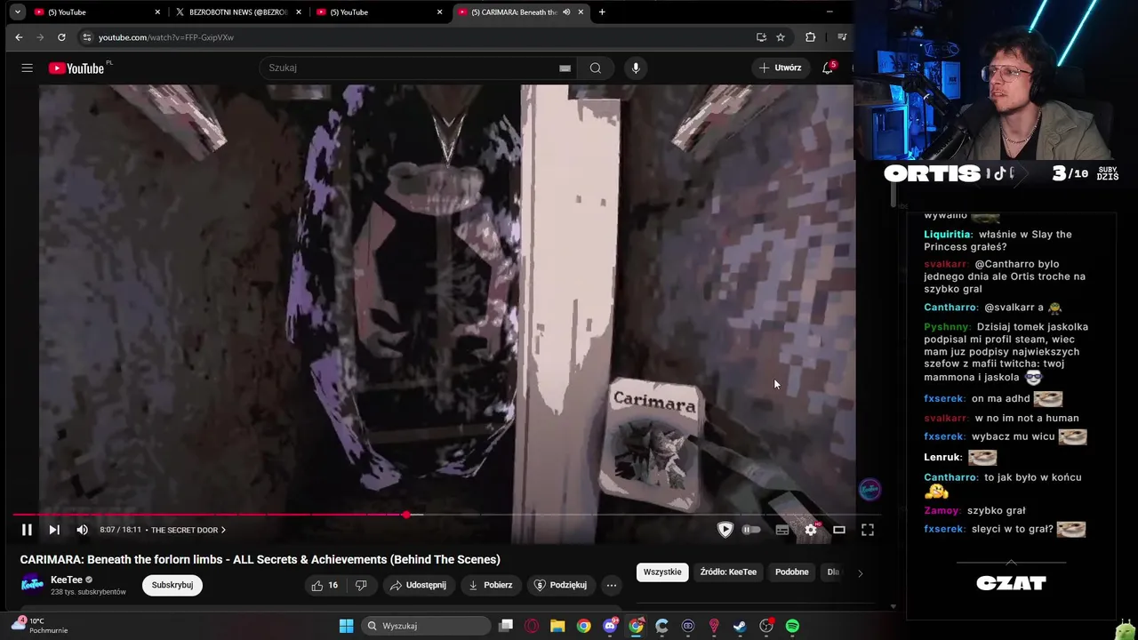
Task: Select the Podobne filter chip
Action: [x=791, y=572]
